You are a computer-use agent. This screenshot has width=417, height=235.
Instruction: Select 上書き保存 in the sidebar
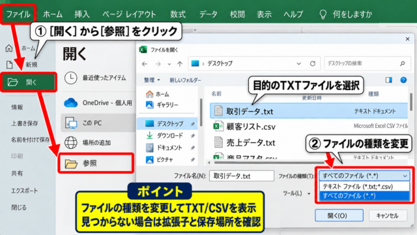(25, 123)
